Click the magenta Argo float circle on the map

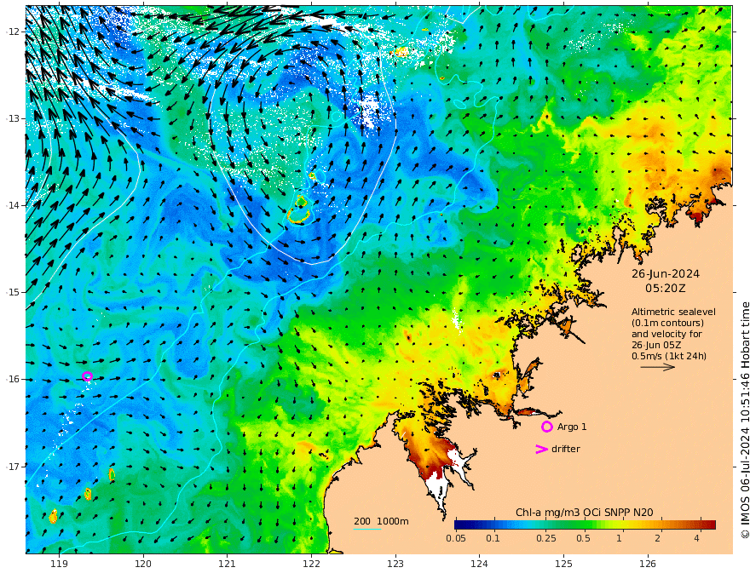click(x=87, y=376)
